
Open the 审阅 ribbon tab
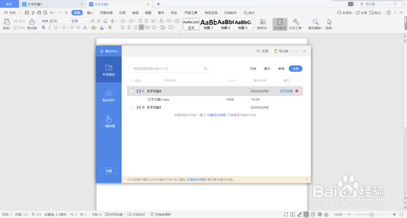(135, 13)
